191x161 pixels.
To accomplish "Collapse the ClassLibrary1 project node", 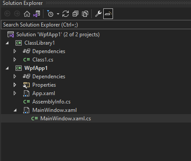I will click(x=7, y=43).
